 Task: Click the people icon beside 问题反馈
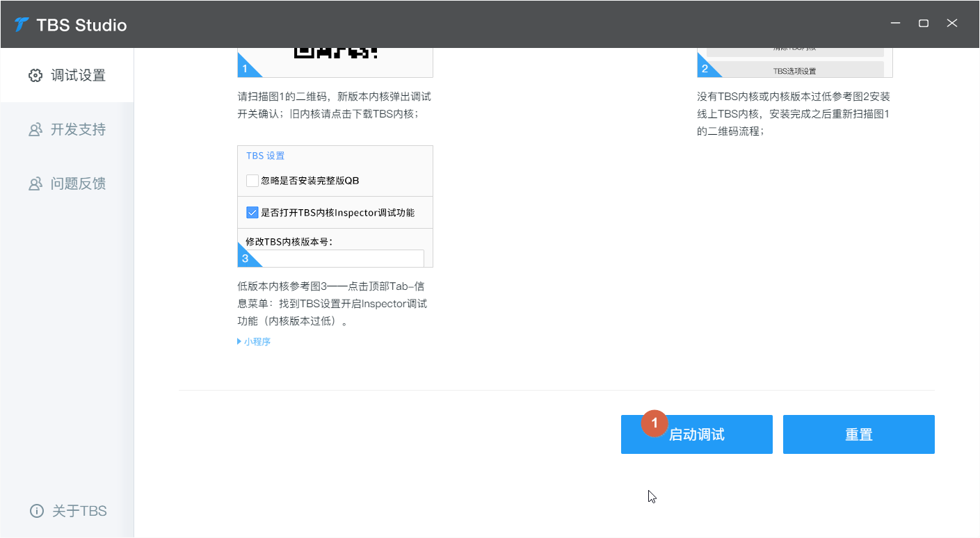35,184
